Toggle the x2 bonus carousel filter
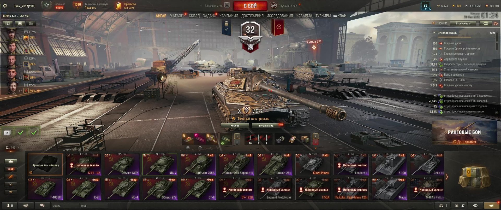The width and height of the screenshot is (501, 210). pyautogui.click(x=11, y=169)
